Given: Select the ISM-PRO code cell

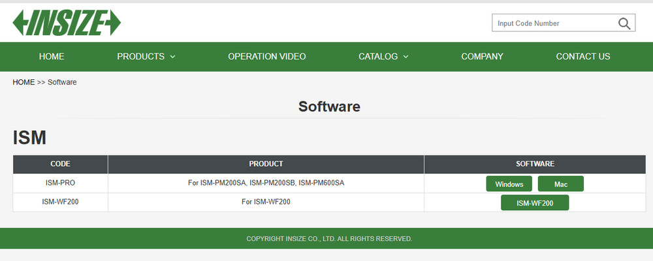Looking at the screenshot, I should pyautogui.click(x=60, y=184).
